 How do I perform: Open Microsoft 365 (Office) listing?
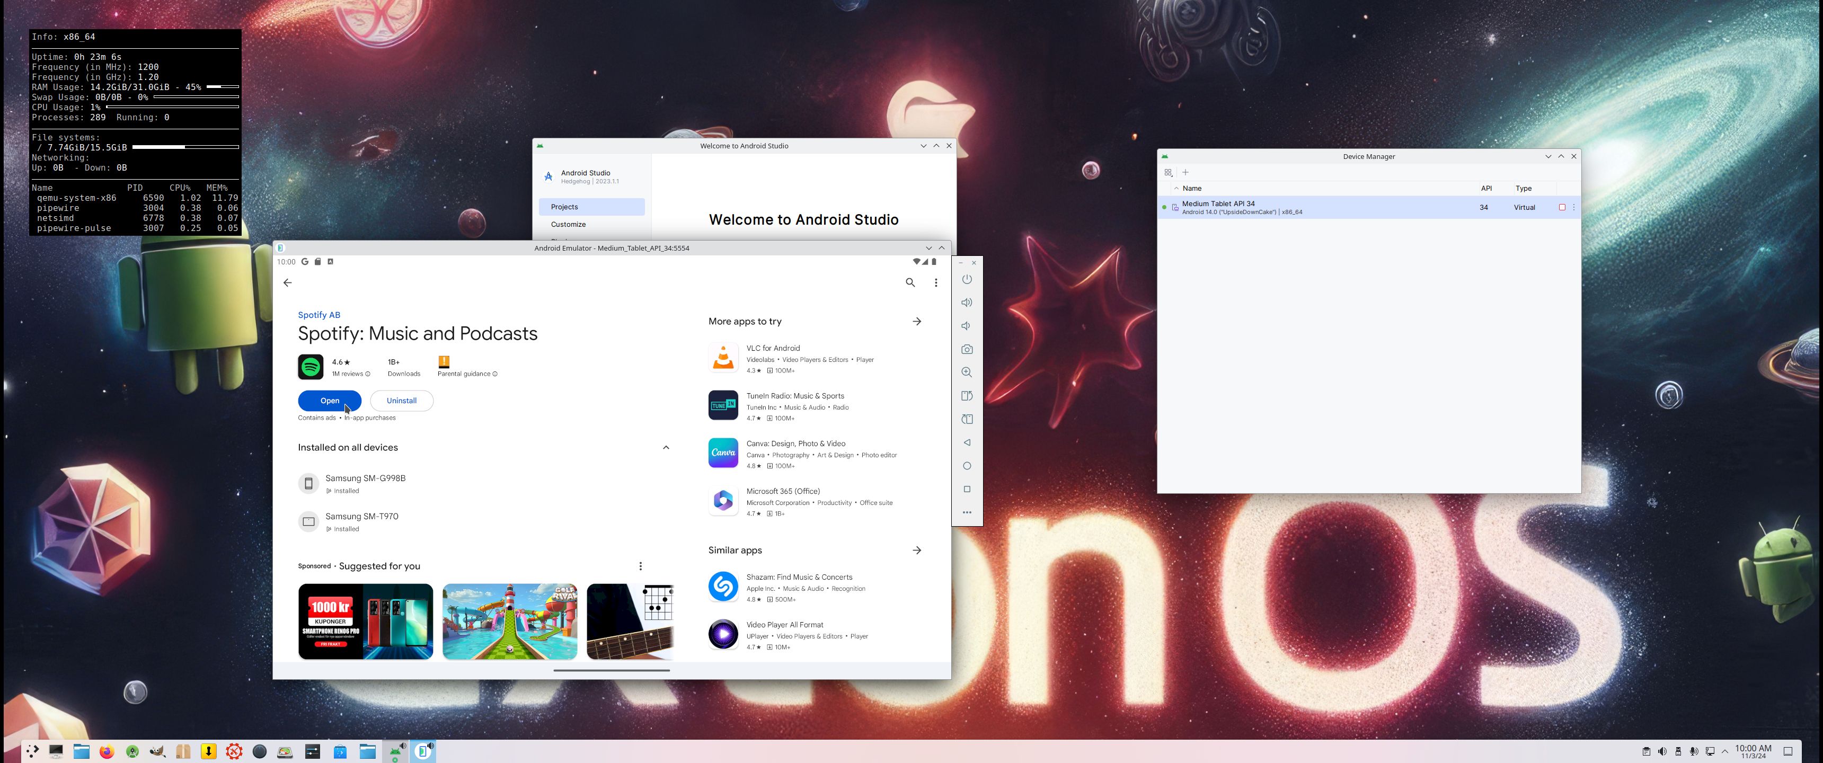tap(783, 491)
